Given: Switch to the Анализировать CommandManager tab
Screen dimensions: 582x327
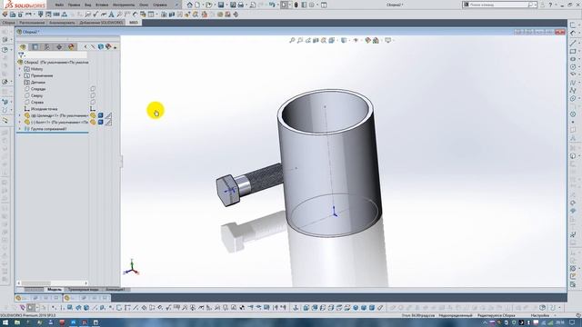Looking at the screenshot, I should 62,23.
